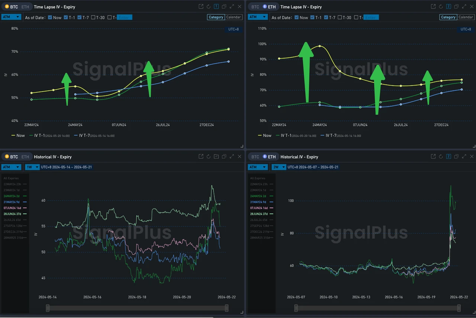Open the 2W dropdown on ETH Historical IV
Image resolution: width=476 pixels, height=318 pixels.
[279, 167]
